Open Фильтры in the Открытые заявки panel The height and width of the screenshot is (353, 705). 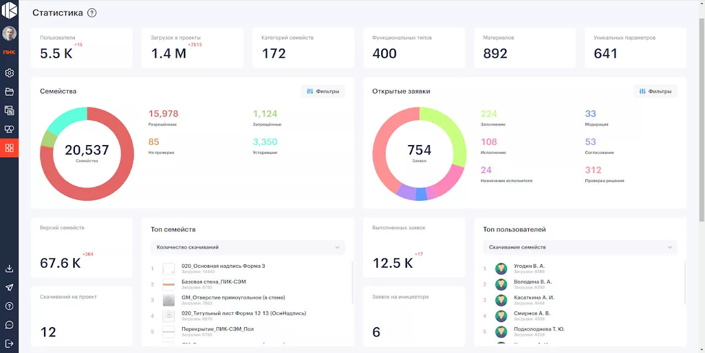655,91
